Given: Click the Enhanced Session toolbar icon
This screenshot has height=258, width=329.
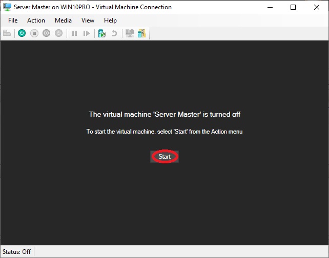Looking at the screenshot, I should [x=130, y=33].
